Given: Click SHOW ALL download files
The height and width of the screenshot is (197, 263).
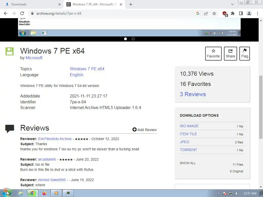Looking at the screenshot, I should point(188,163).
